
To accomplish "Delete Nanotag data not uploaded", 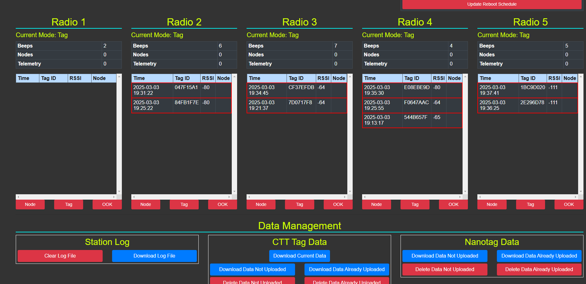I will 445,269.
